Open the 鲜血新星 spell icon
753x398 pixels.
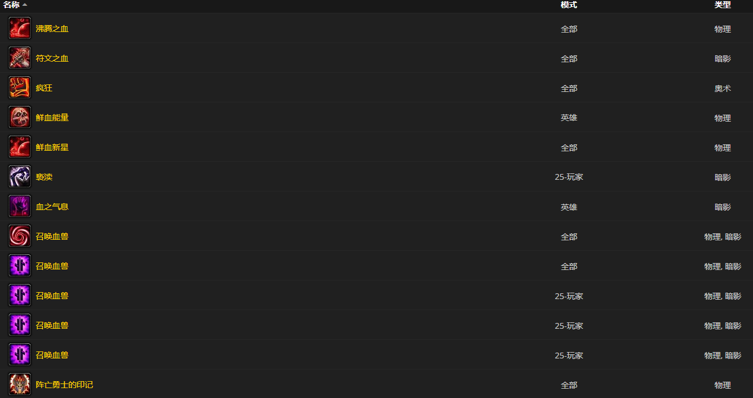[x=20, y=147]
